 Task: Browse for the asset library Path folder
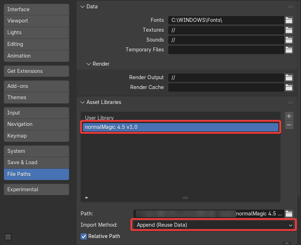(x=289, y=214)
